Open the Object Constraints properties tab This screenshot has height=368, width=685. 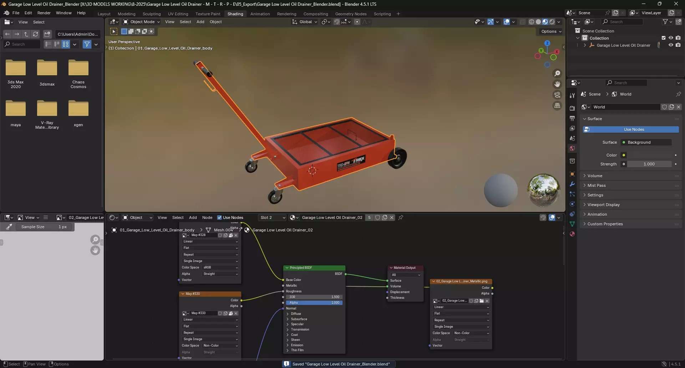(572, 214)
